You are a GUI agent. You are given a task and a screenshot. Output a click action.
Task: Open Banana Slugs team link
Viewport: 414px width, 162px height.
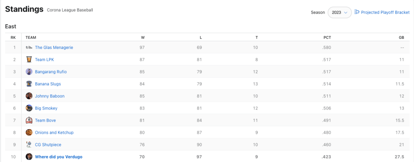48,84
